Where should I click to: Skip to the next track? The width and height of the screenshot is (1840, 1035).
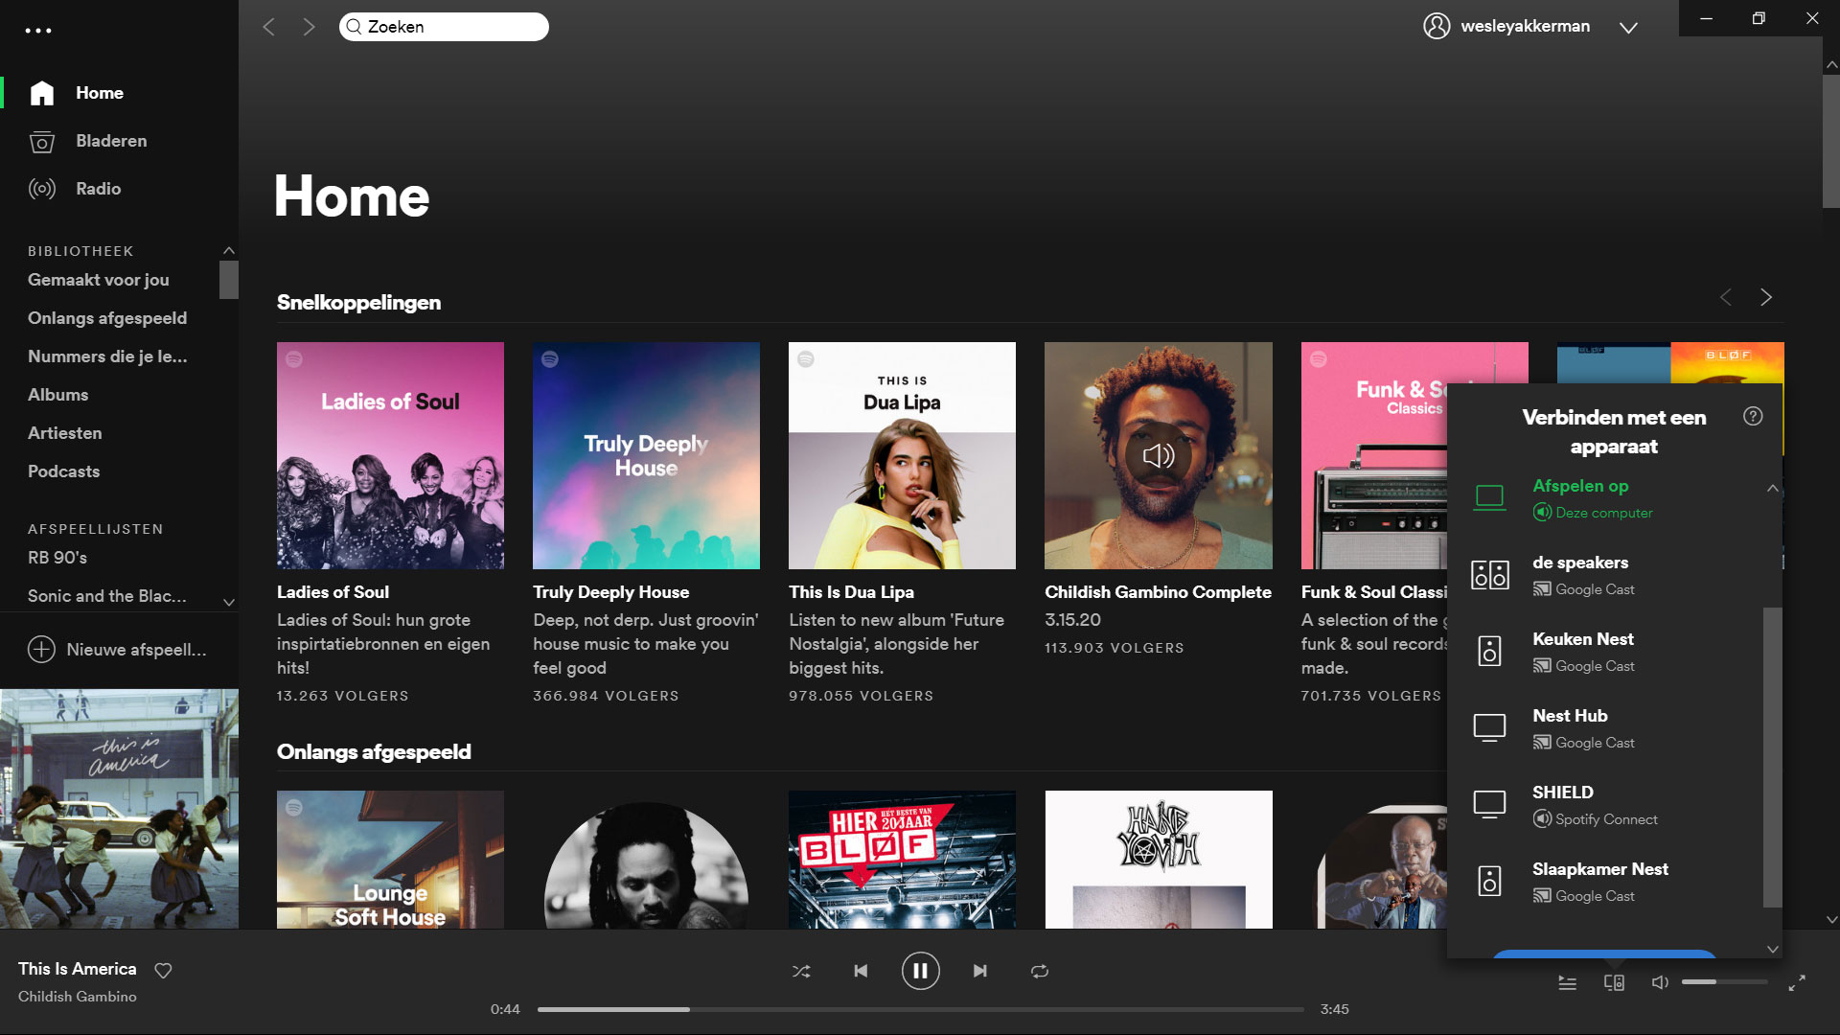click(x=979, y=971)
